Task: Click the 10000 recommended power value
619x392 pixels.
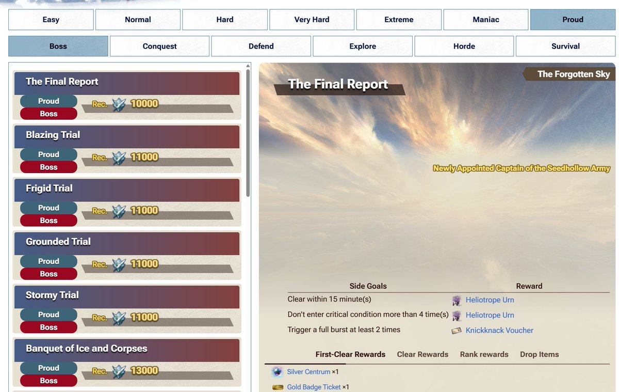Action: point(144,104)
